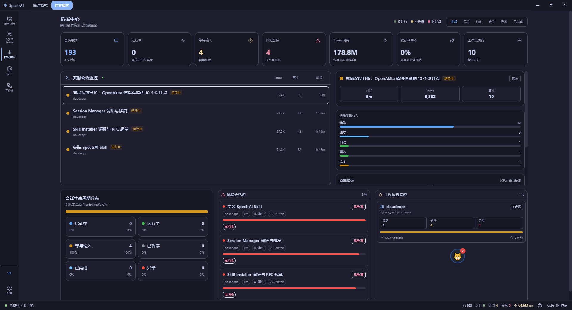Click the 聚焦 focus button

pyautogui.click(x=515, y=78)
